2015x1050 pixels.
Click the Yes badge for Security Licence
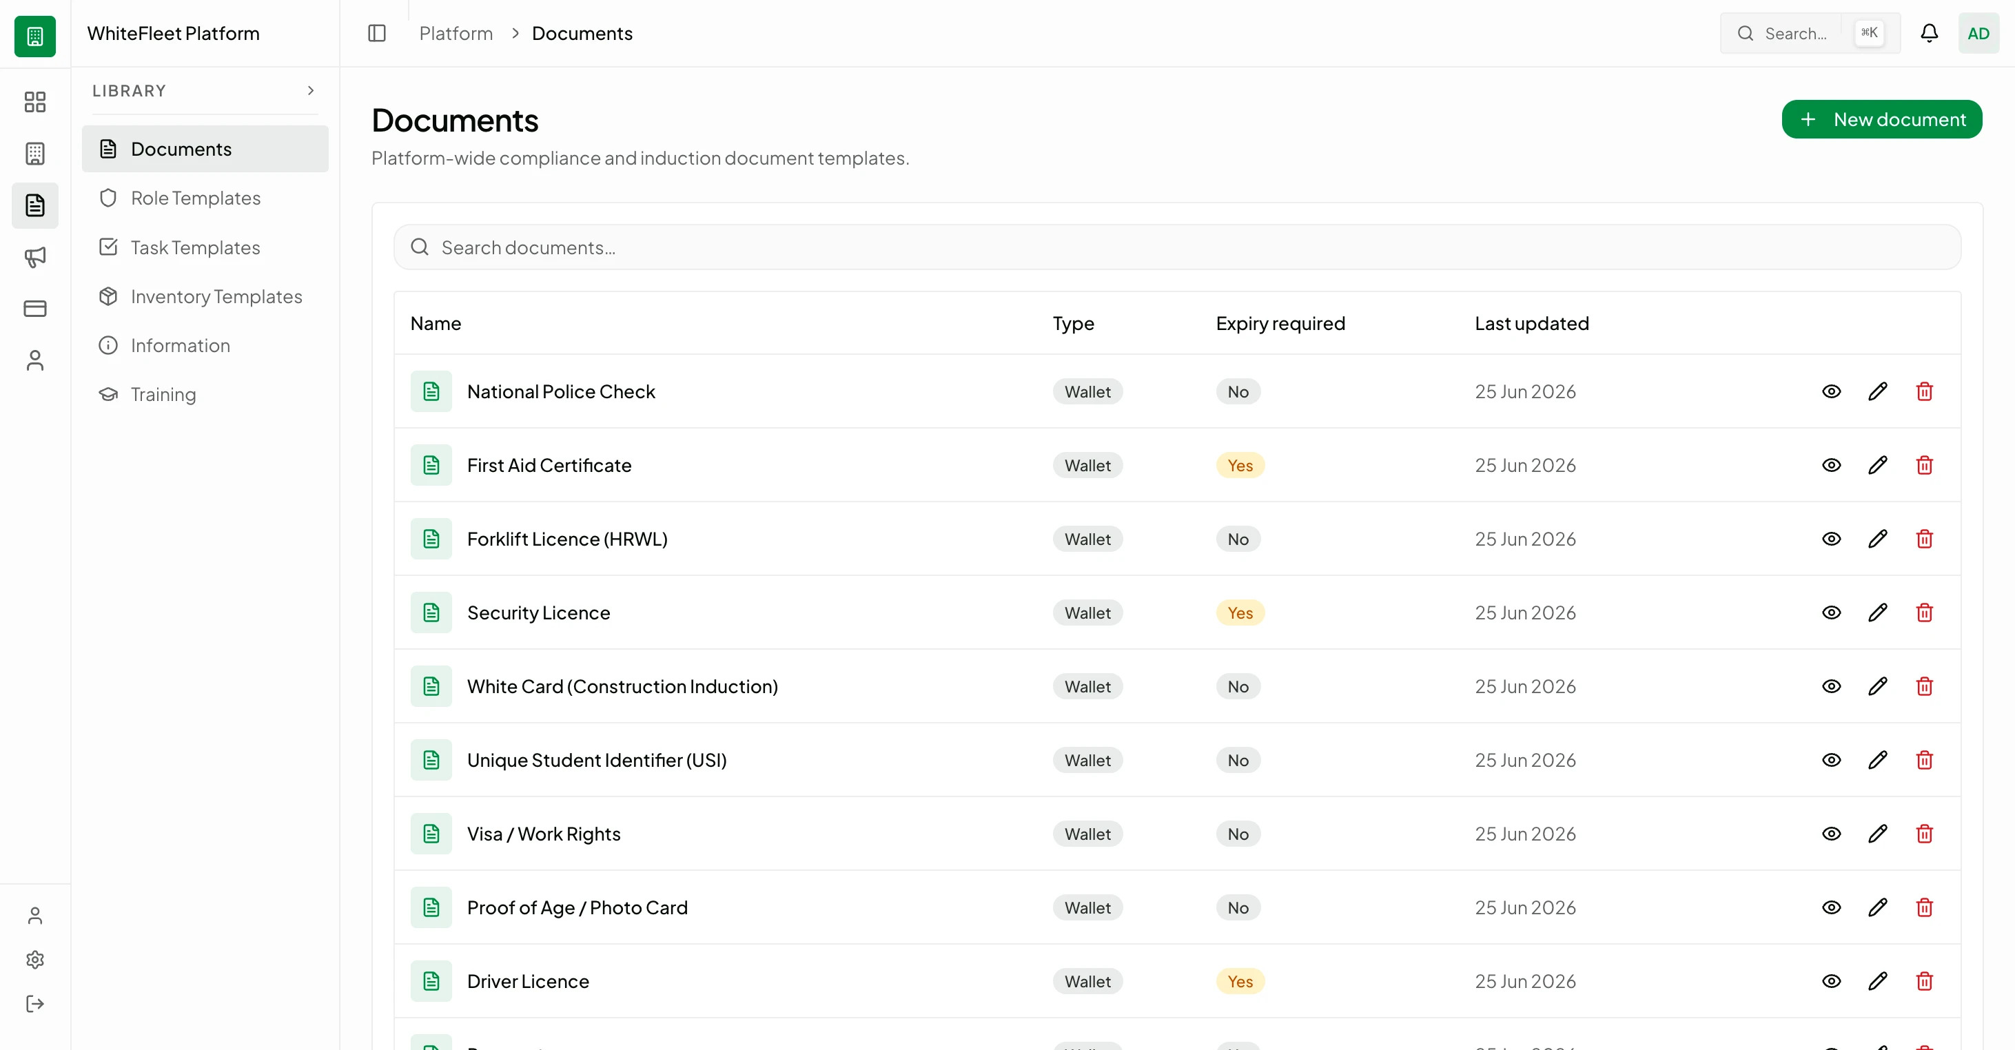tap(1240, 612)
